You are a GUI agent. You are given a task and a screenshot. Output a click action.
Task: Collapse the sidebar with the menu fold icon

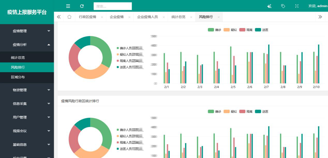point(68,6)
